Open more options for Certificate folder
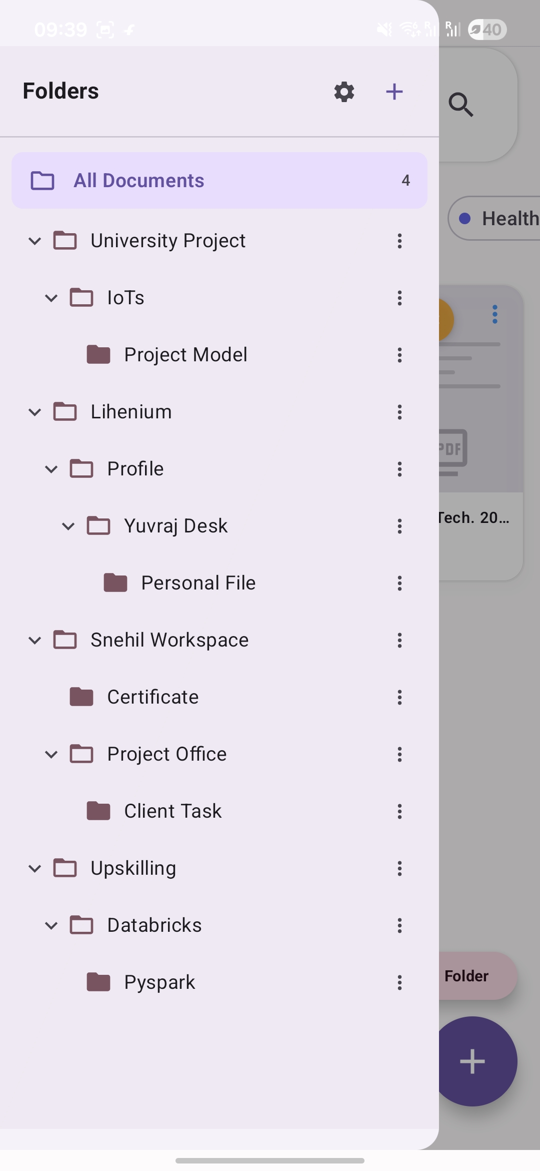Image resolution: width=540 pixels, height=1171 pixels. 399,697
